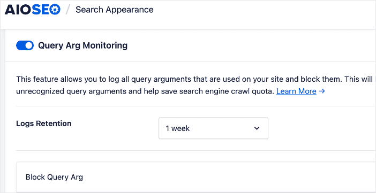376x193 pixels.
Task: Open the Logs Retention dropdown
Action: 213,128
